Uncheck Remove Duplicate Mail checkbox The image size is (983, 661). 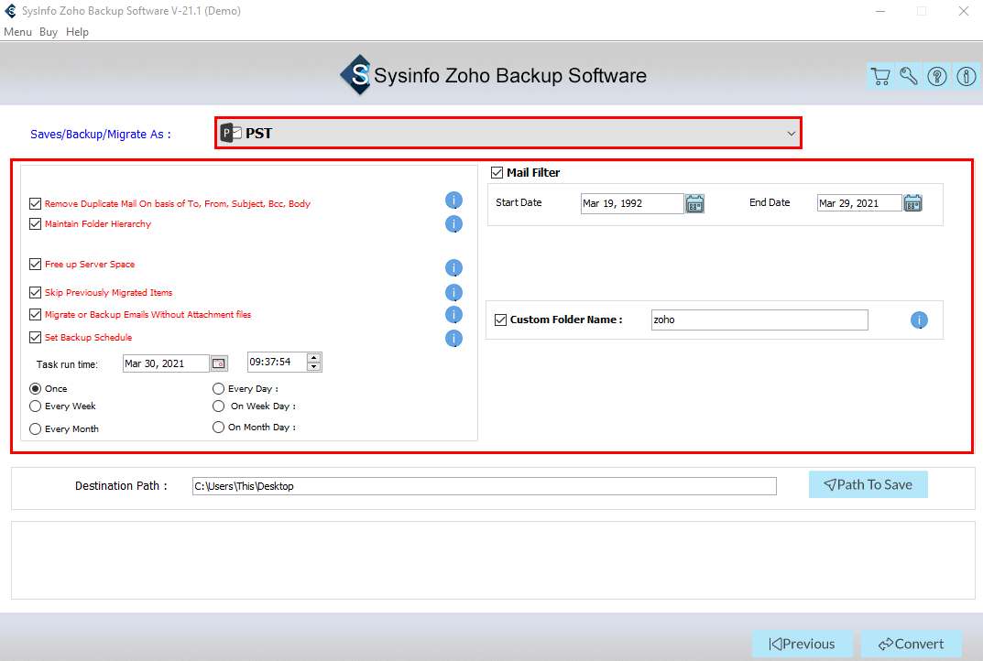(35, 203)
